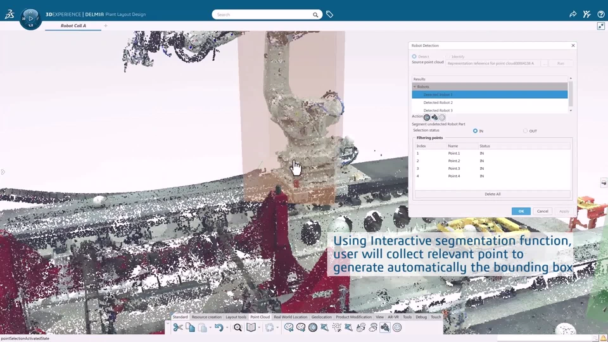The width and height of the screenshot is (608, 342).
Task: Click the Share arrow icon in top bar
Action: point(573,14)
